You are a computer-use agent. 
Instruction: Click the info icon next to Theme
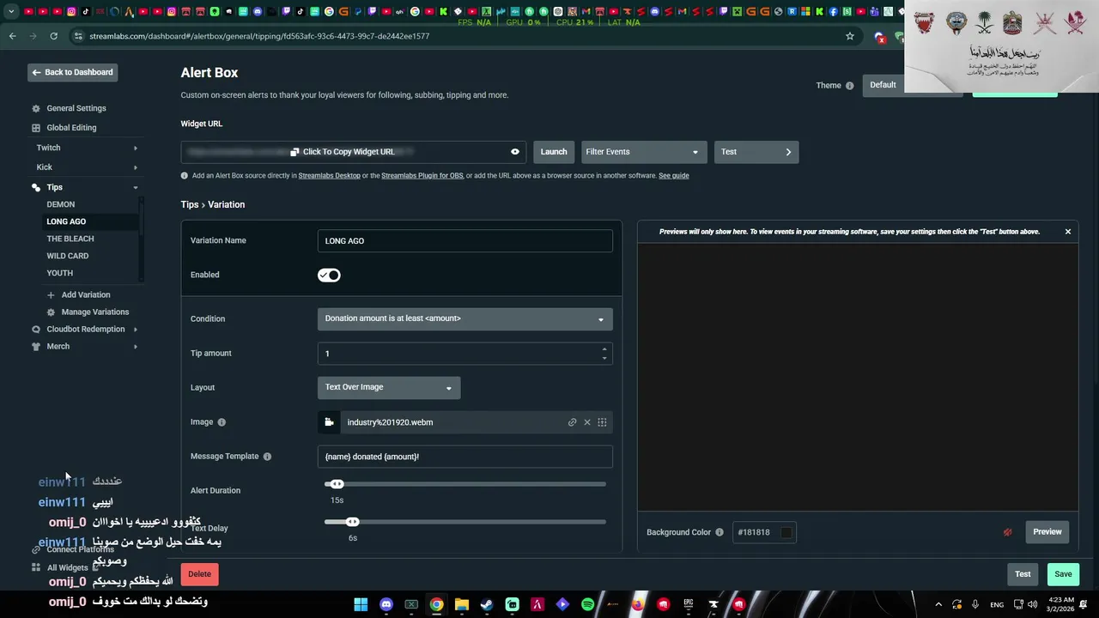(850, 86)
